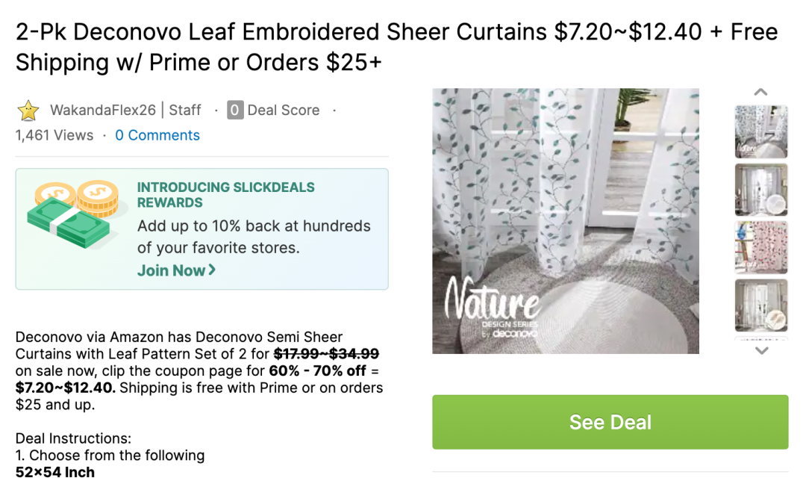Image resolution: width=806 pixels, height=481 pixels.
Task: Select the first leaf curtain thumbnail
Action: click(760, 131)
